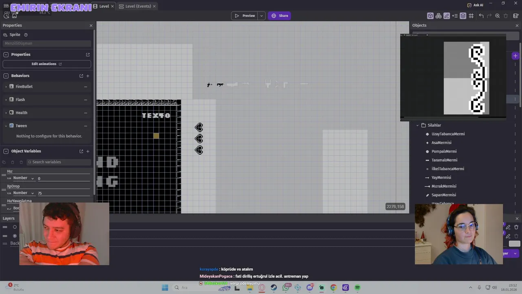Expand the Flash behavior

point(6,100)
